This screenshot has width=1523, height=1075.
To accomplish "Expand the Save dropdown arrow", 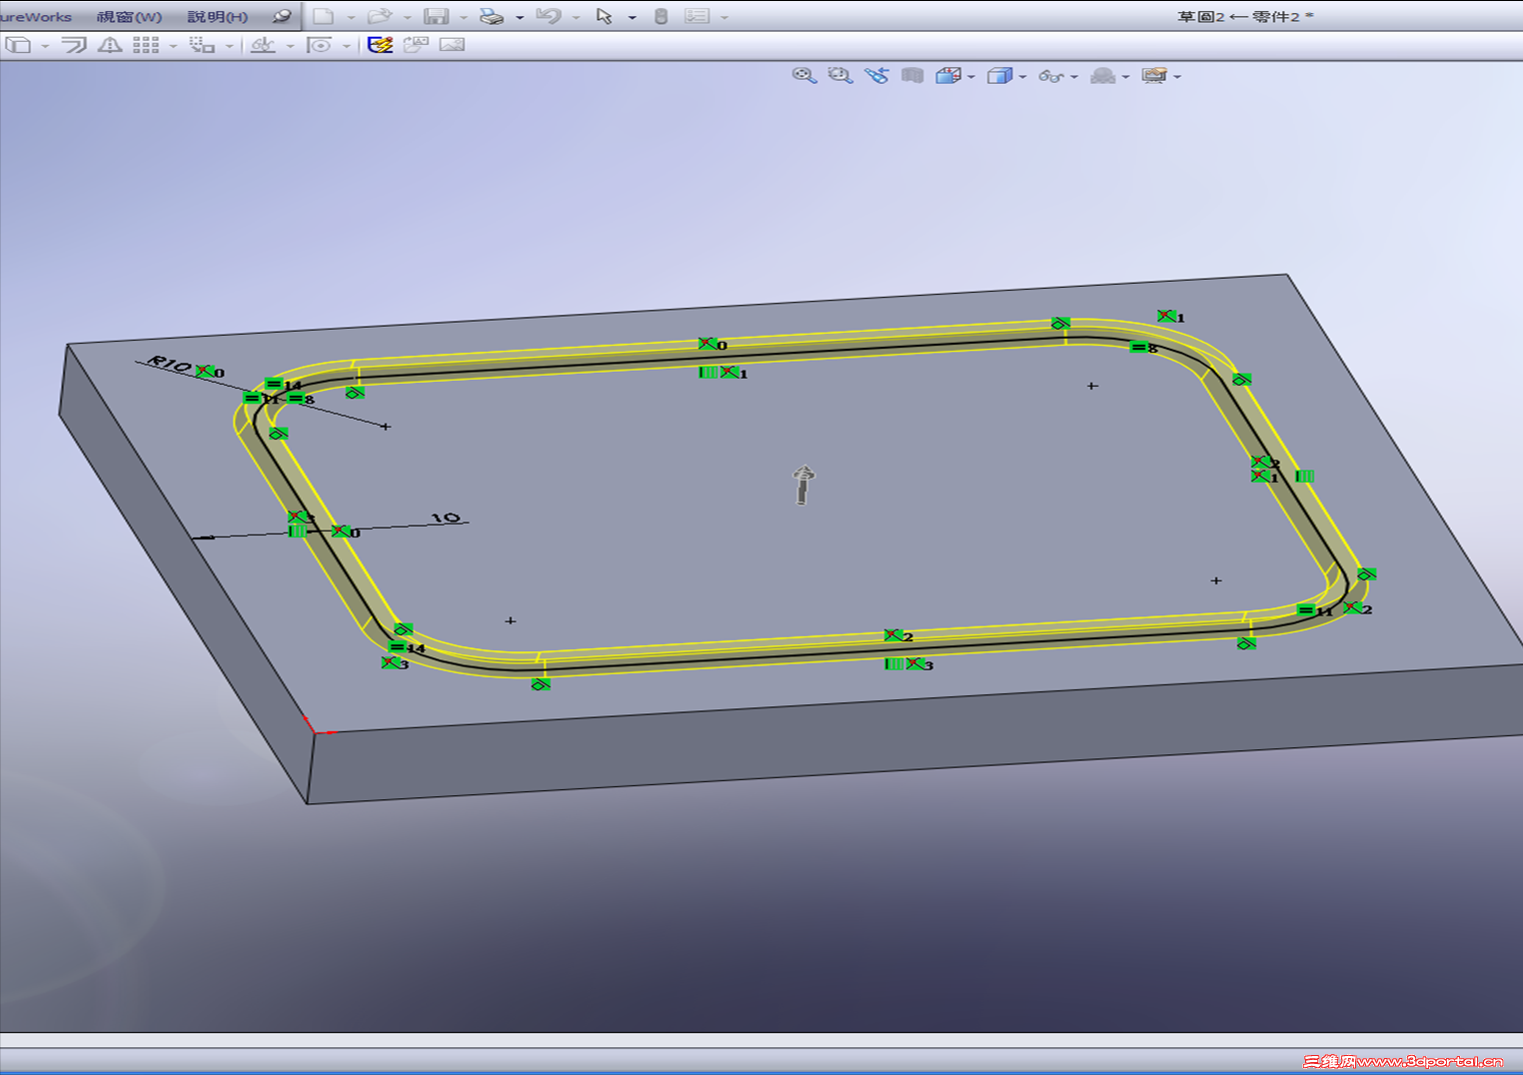I will (x=464, y=17).
